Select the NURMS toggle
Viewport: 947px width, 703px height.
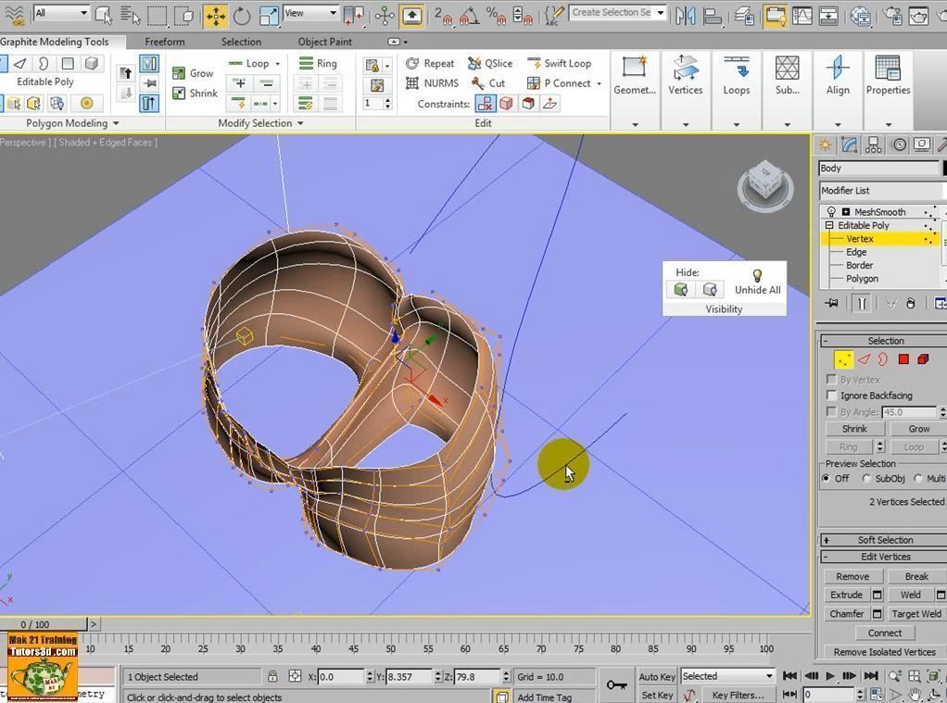[x=433, y=83]
